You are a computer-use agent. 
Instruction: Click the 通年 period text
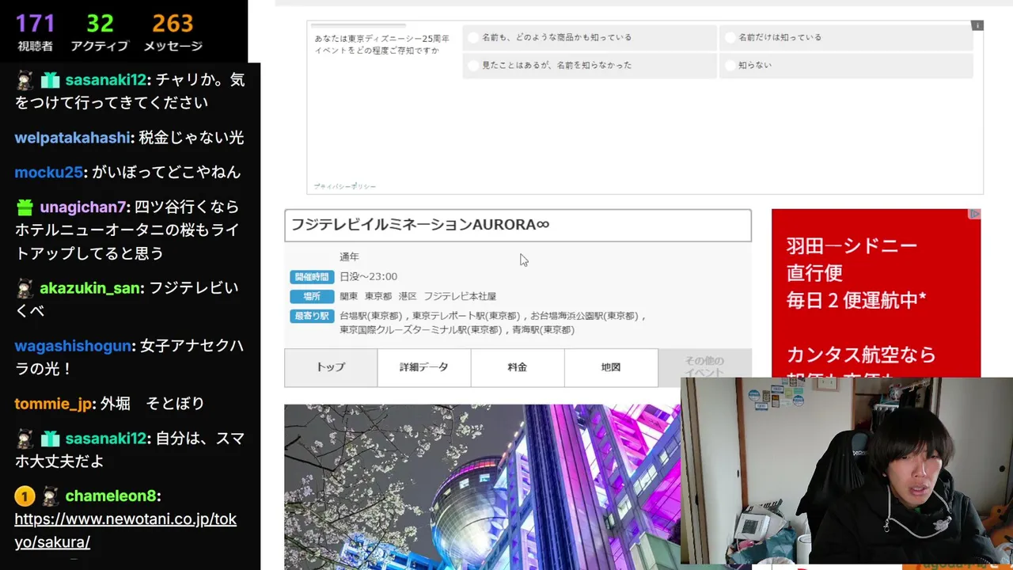point(349,257)
